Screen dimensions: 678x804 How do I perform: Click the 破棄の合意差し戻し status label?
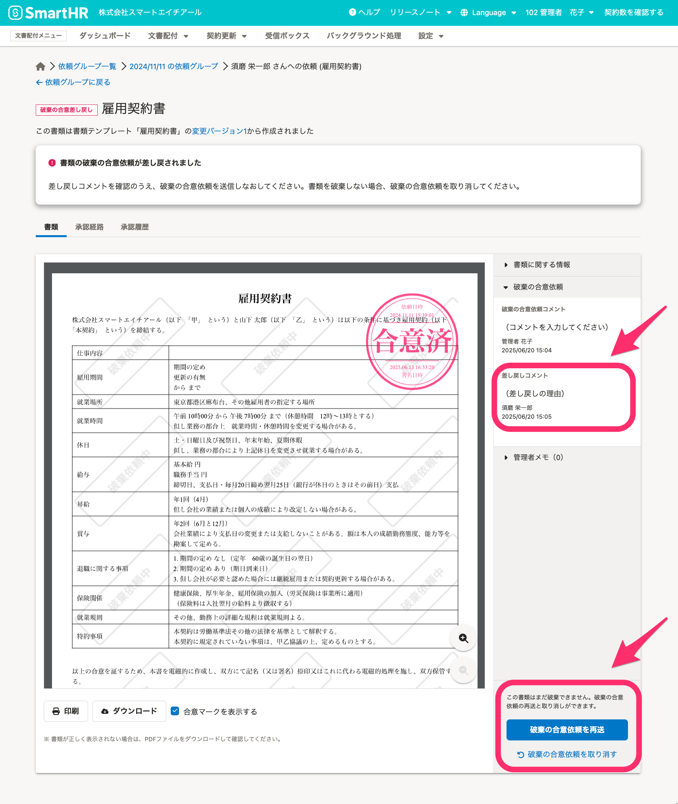coord(66,110)
